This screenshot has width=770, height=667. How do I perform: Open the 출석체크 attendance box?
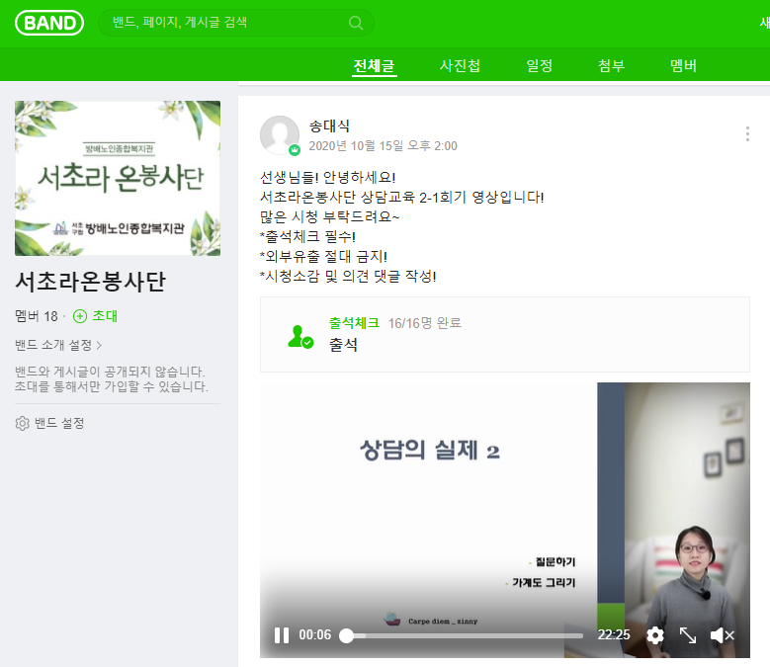click(505, 334)
